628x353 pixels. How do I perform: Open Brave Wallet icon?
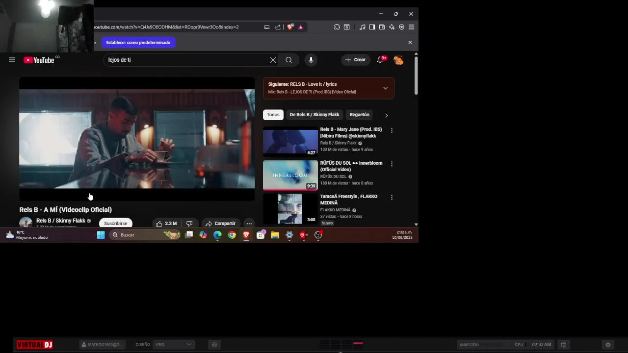coord(382,27)
